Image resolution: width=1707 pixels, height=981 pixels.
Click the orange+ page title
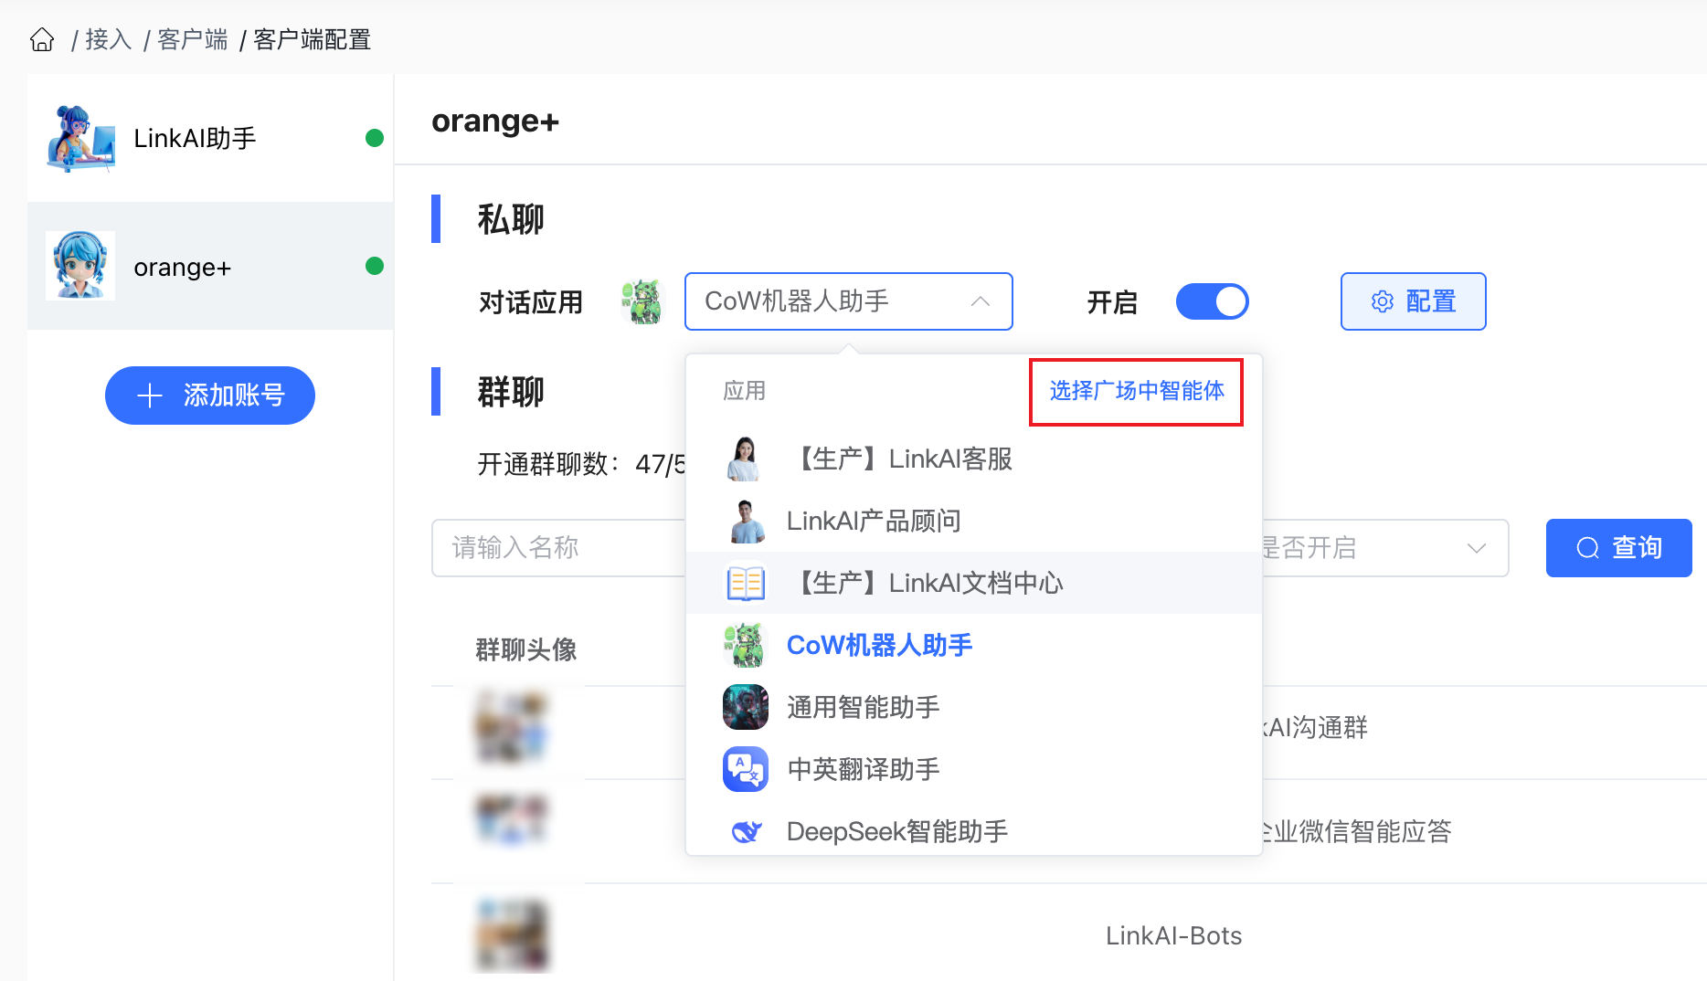495,121
